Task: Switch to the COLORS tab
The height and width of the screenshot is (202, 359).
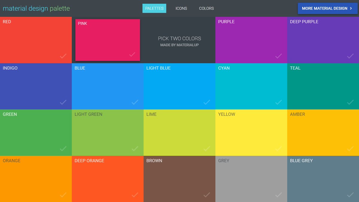Action: (206, 8)
